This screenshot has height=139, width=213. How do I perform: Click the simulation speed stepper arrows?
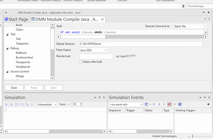[81, 104]
